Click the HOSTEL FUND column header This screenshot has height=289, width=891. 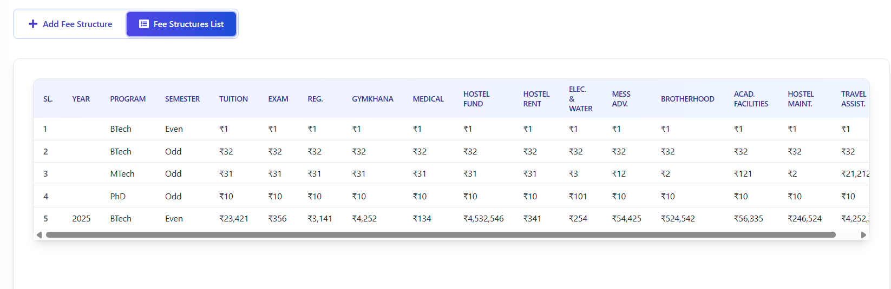tap(476, 99)
